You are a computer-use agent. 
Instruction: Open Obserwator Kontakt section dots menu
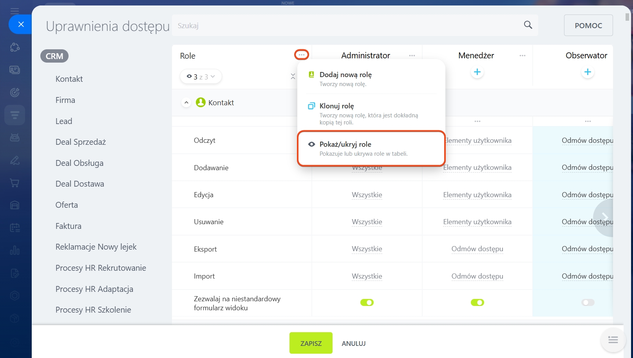point(588,121)
